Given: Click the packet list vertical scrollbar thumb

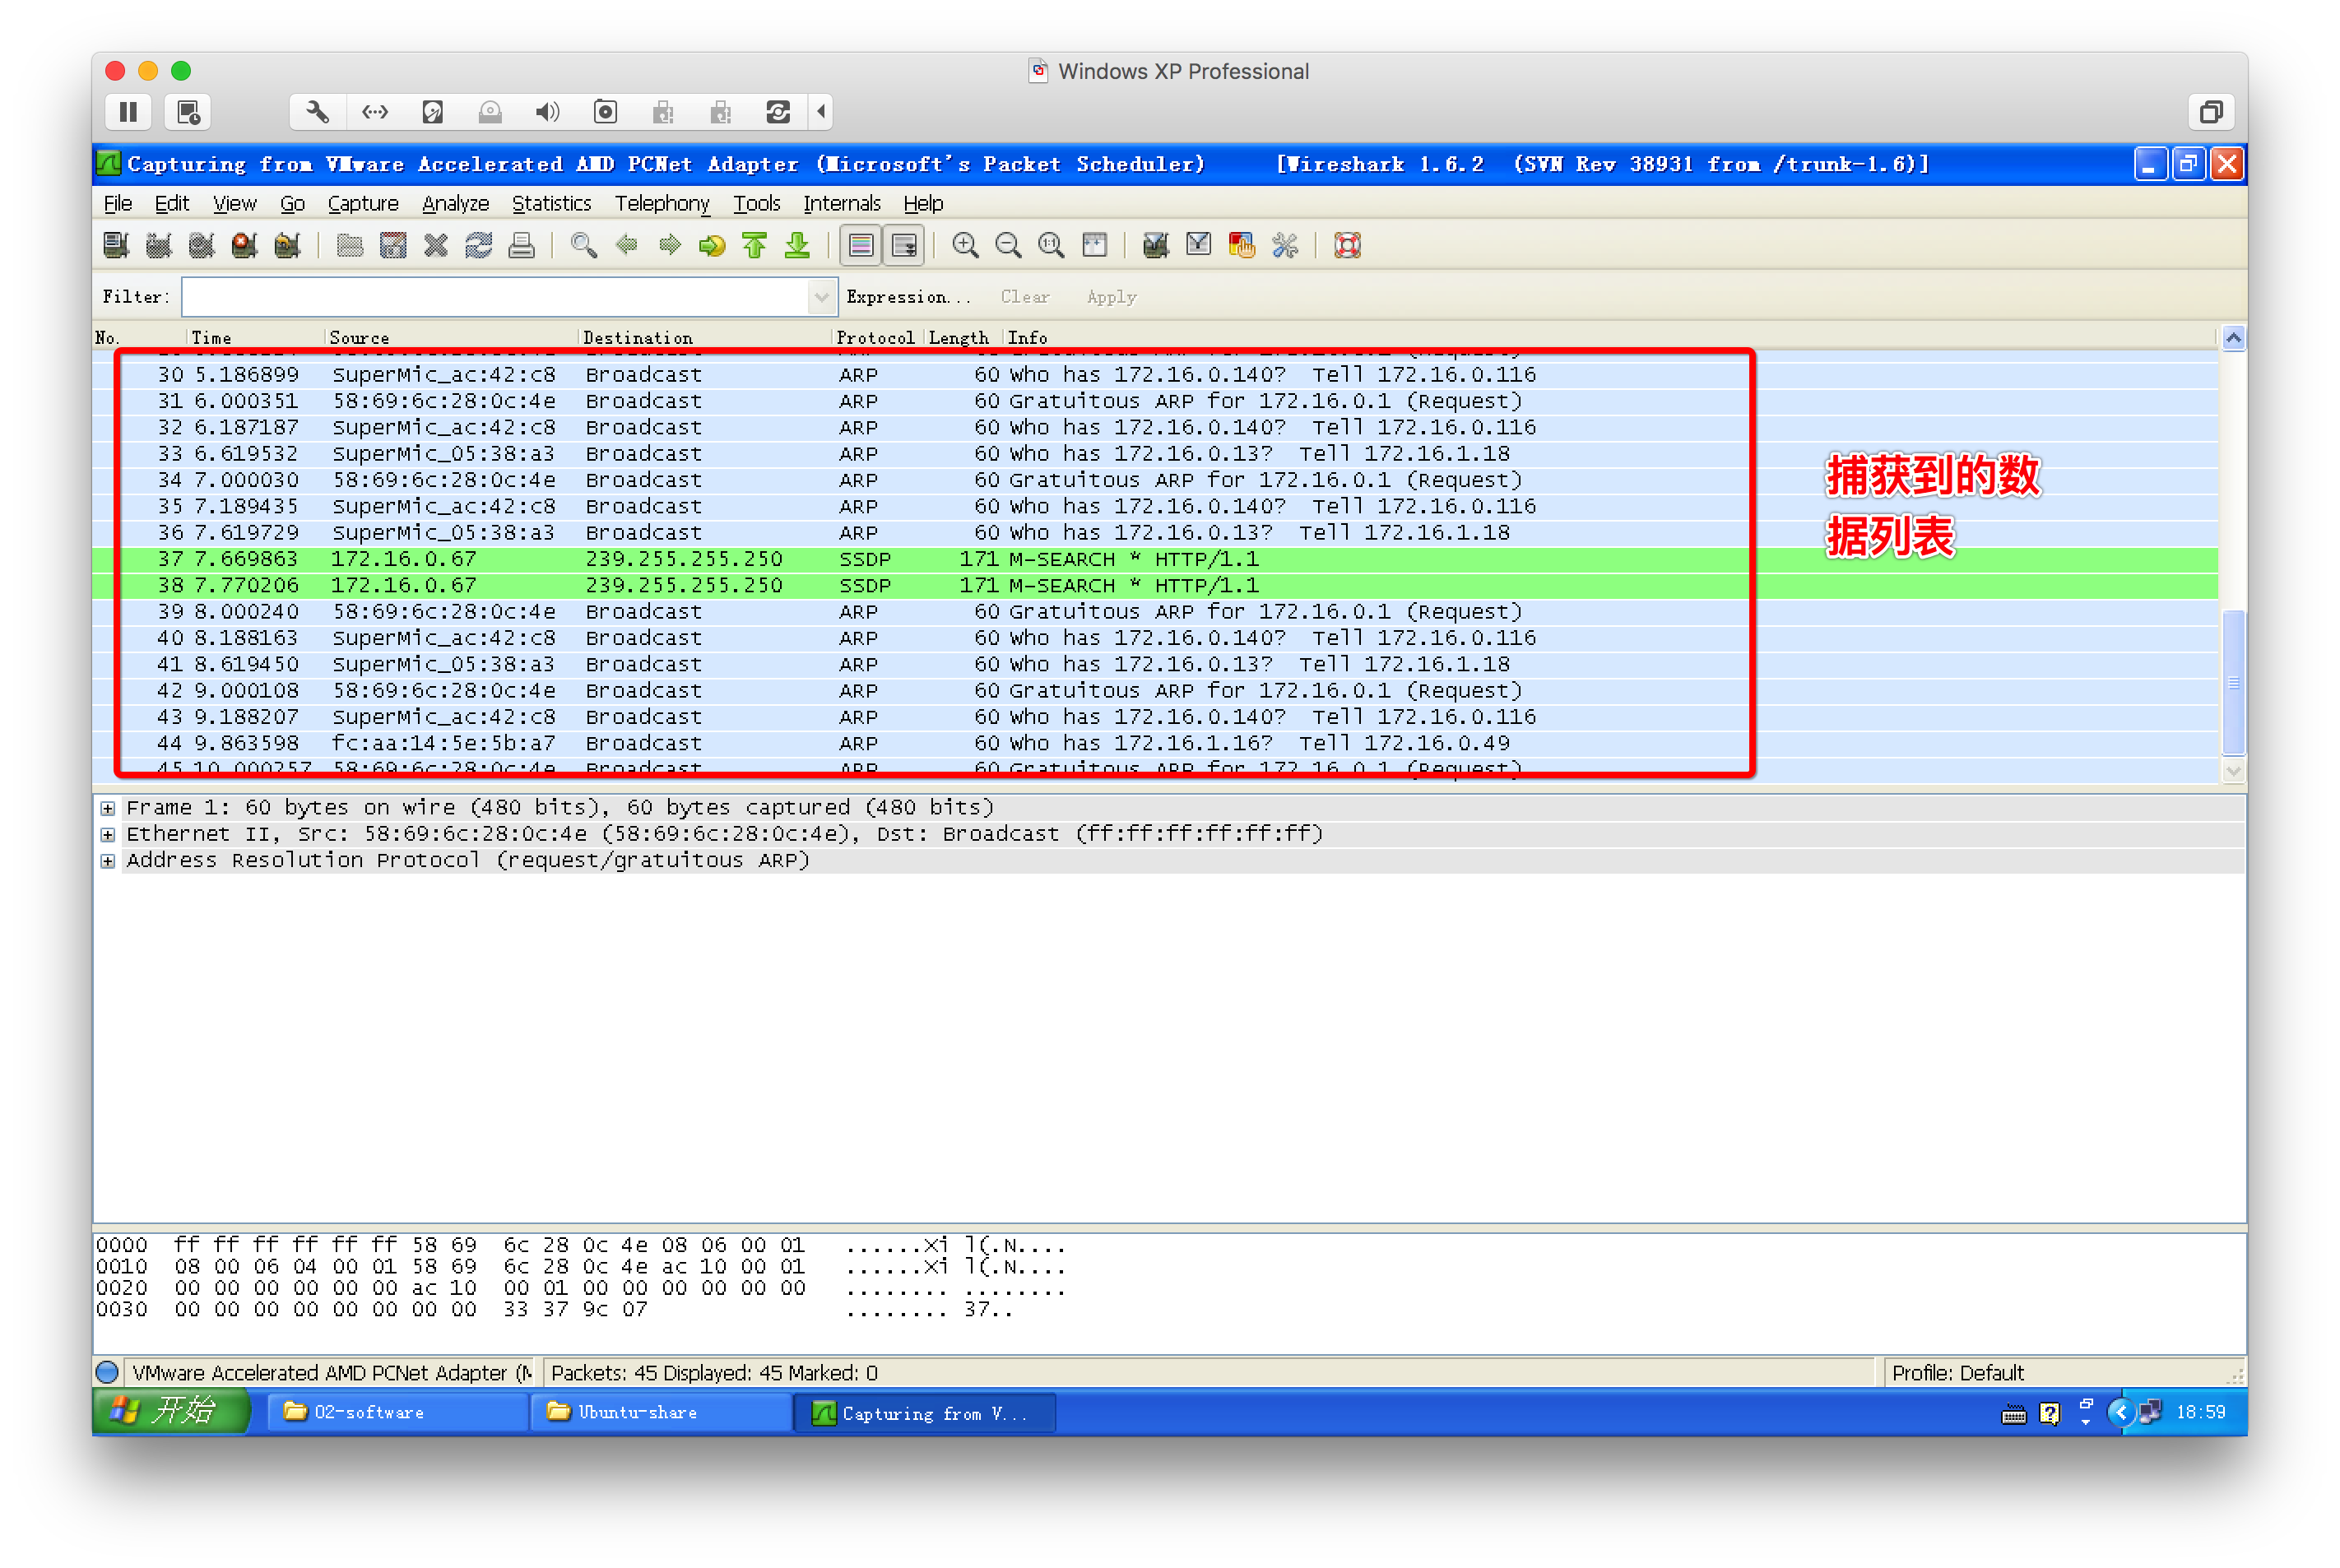Looking at the screenshot, I should pos(2232,682).
